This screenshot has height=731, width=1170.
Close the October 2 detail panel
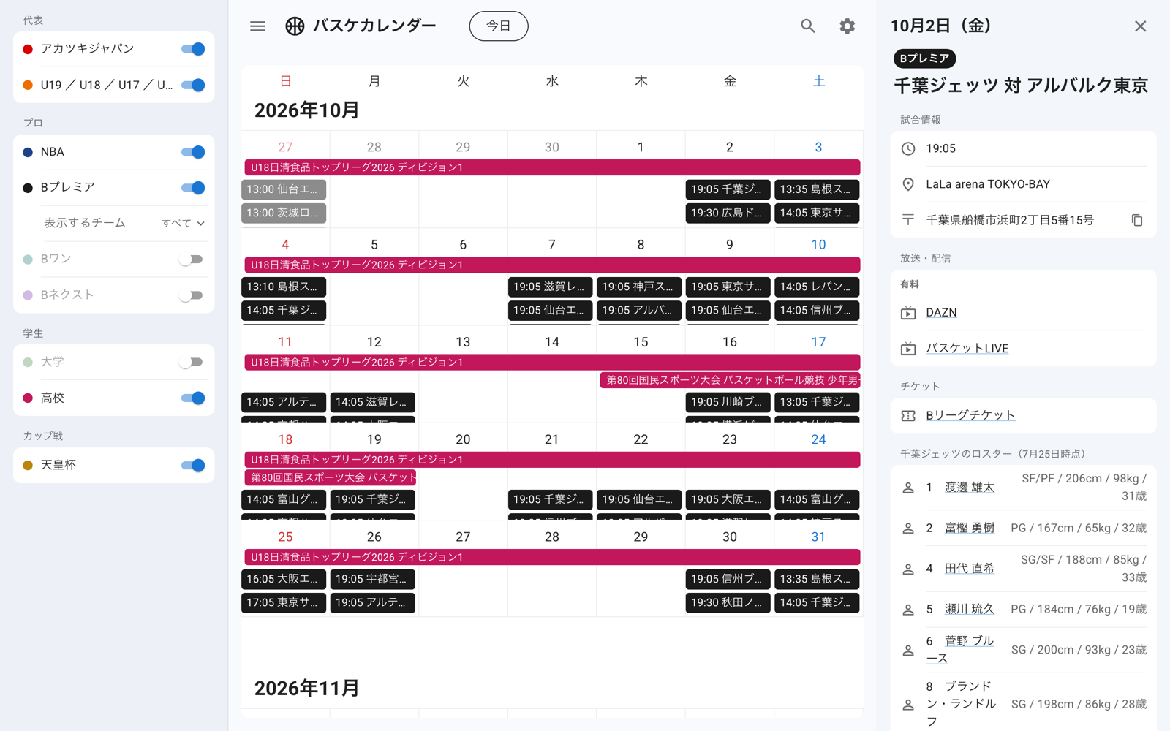[x=1140, y=26]
